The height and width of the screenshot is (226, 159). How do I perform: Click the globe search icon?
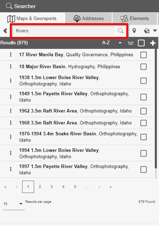tap(147, 31)
